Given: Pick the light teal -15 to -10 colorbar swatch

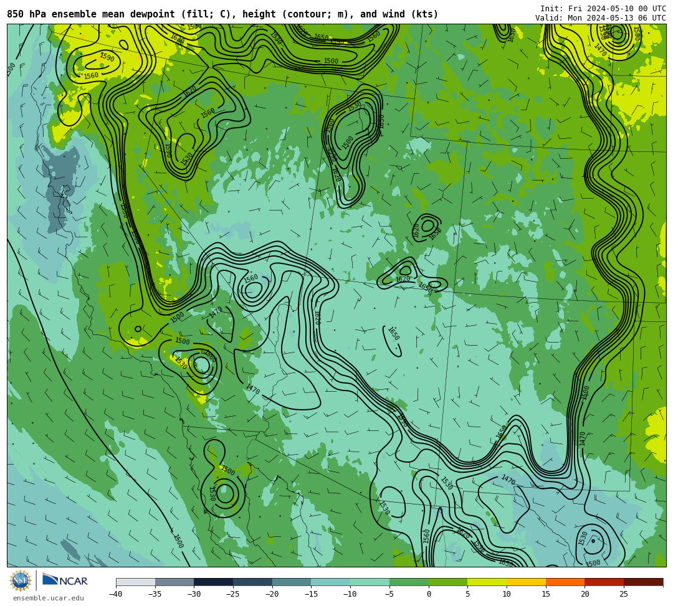Looking at the screenshot, I should tap(331, 582).
